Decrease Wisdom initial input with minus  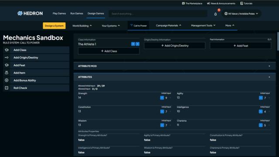(162, 125)
